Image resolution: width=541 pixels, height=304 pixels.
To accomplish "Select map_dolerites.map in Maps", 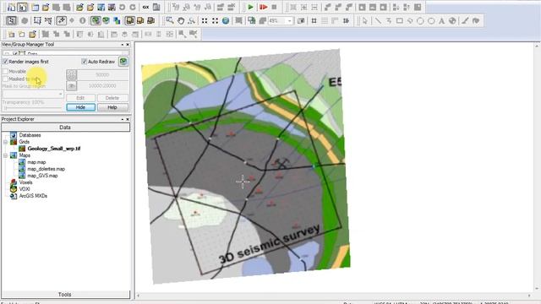I will tap(46, 169).
